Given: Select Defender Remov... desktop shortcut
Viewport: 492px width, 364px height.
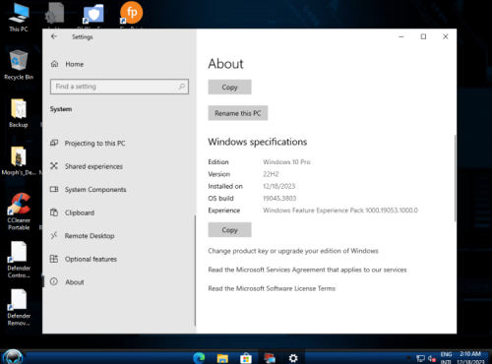Looking at the screenshot, I should pos(19,308).
